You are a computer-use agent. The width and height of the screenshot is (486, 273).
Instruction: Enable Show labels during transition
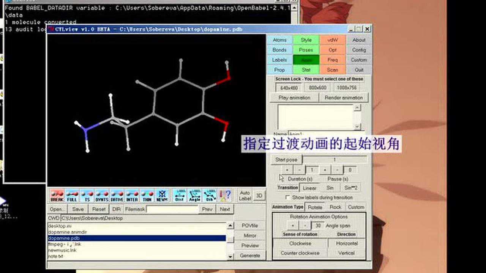[288, 198]
